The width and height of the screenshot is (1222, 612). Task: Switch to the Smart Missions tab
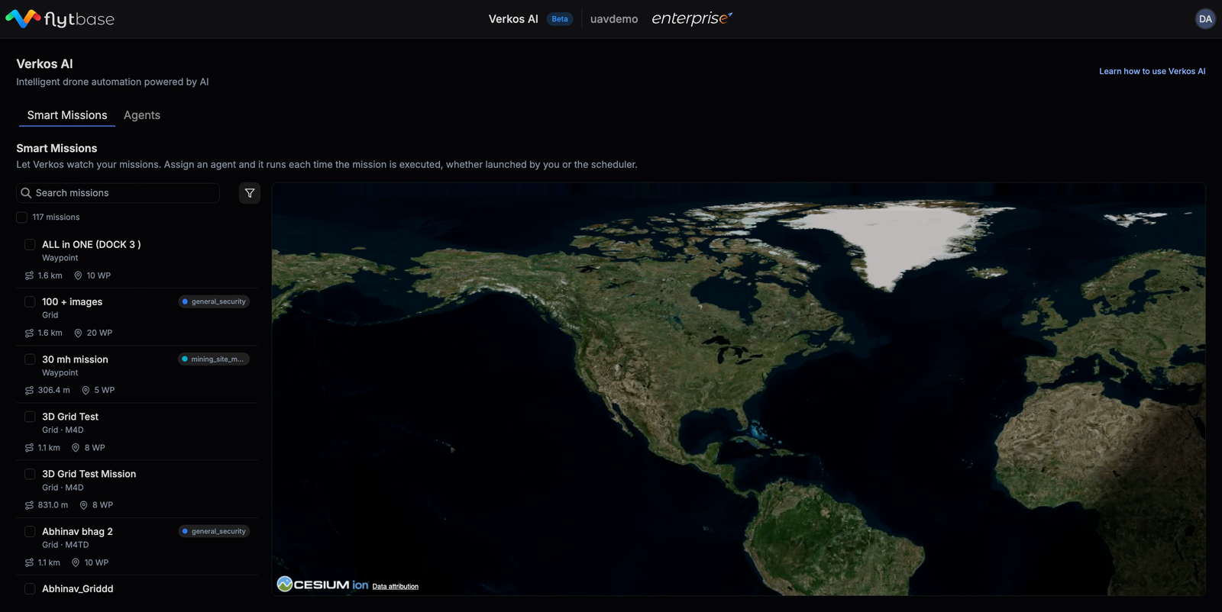pos(67,115)
